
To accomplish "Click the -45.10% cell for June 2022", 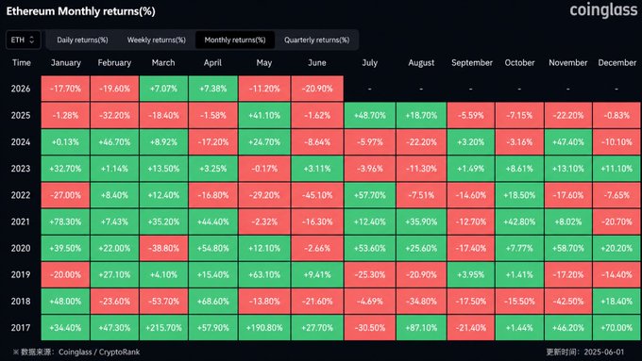I will pos(317,195).
